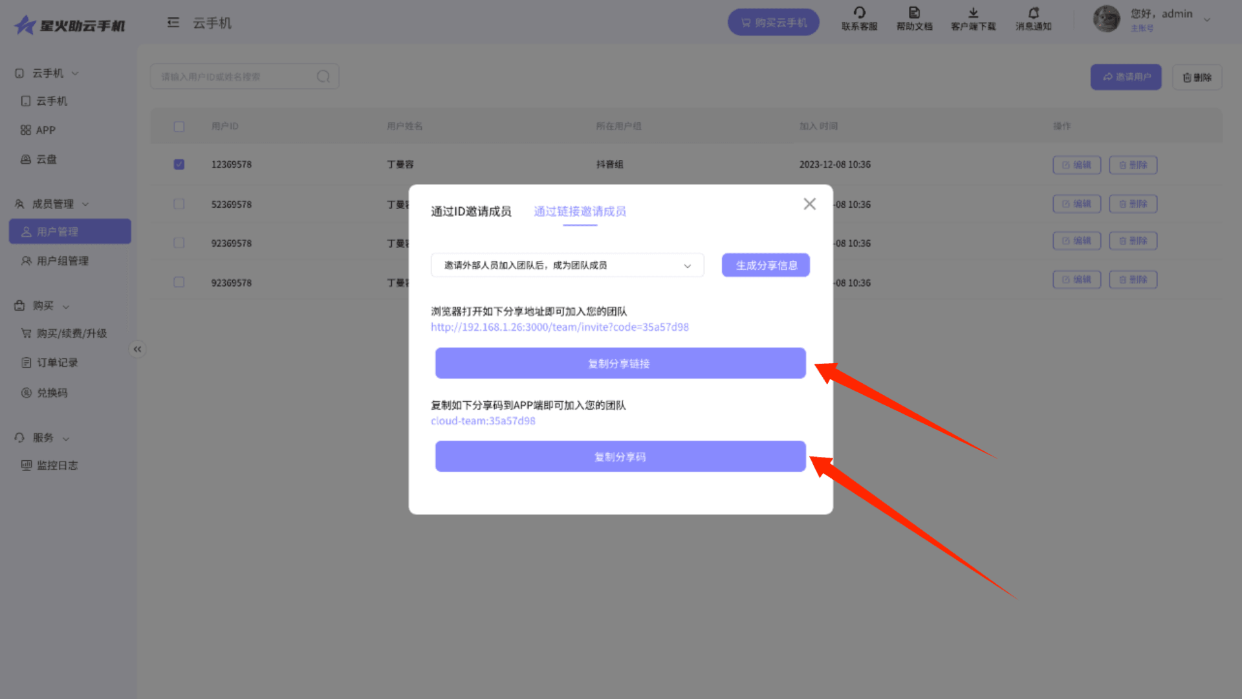Open the message notification bell icon
The height and width of the screenshot is (699, 1242).
[1033, 13]
